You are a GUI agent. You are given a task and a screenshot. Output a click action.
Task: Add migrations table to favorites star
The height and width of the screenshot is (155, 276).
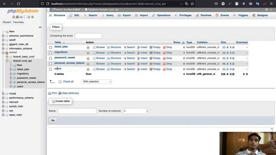point(88,53)
